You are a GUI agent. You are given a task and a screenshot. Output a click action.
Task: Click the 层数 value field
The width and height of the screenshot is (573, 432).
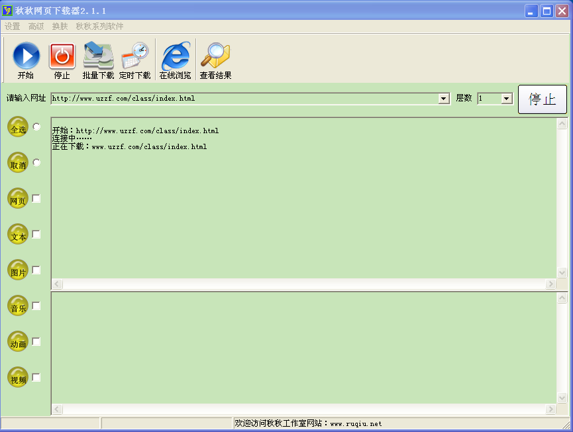tap(490, 98)
